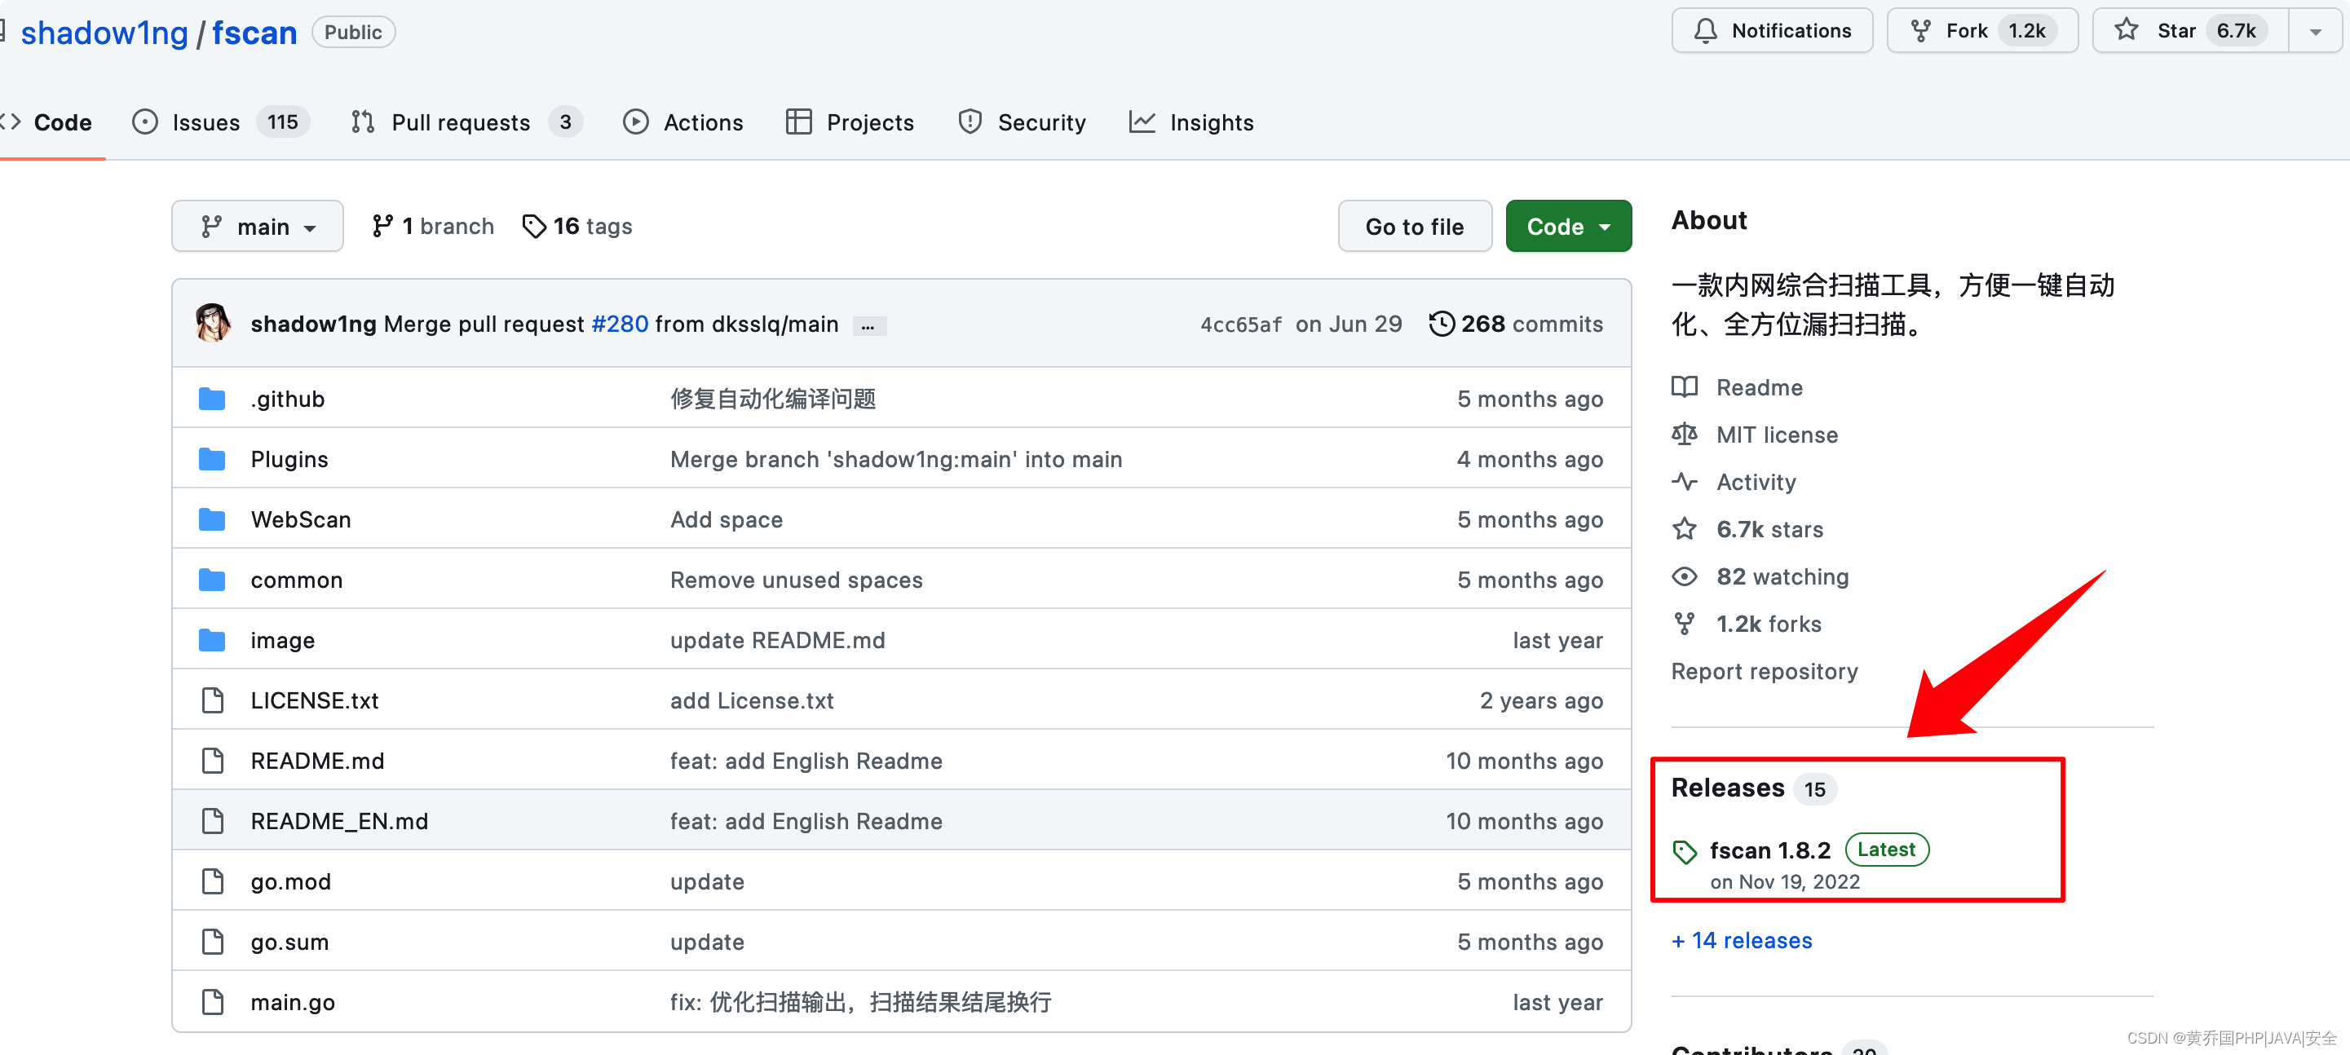Click the Notifications bell icon

click(x=1705, y=31)
